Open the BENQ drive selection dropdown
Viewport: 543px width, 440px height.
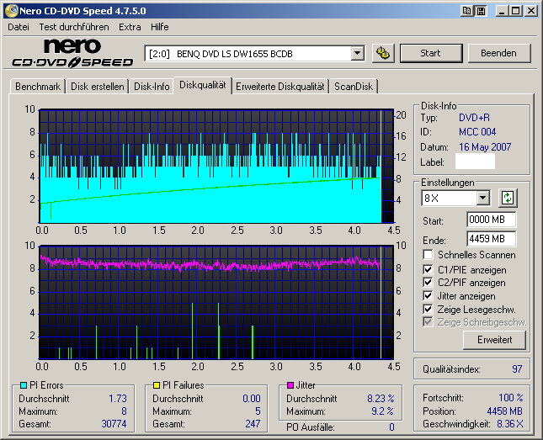click(x=357, y=53)
